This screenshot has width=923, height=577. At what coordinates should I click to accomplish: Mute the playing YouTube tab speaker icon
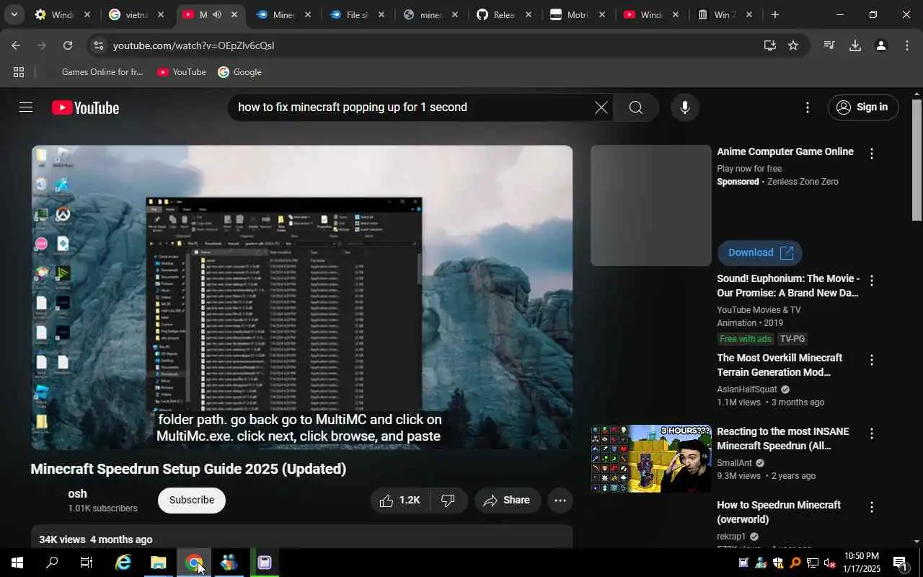216,14
